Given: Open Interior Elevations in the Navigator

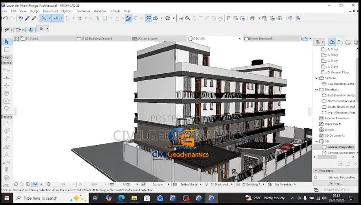Looking at the screenshot, I should coord(337,118).
